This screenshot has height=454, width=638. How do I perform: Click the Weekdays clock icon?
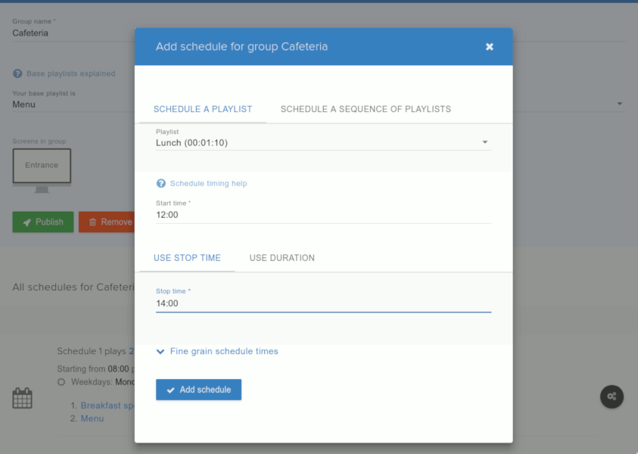pyautogui.click(x=61, y=382)
